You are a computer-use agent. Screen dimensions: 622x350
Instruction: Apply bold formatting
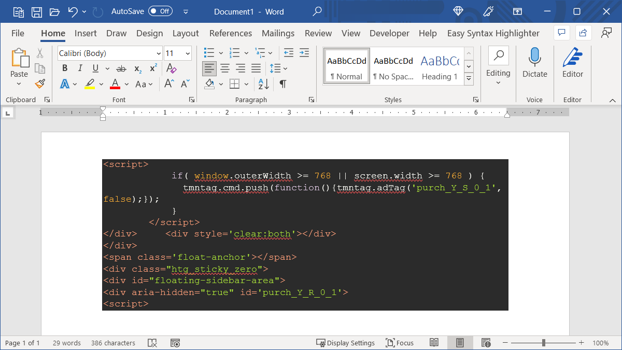click(x=64, y=68)
